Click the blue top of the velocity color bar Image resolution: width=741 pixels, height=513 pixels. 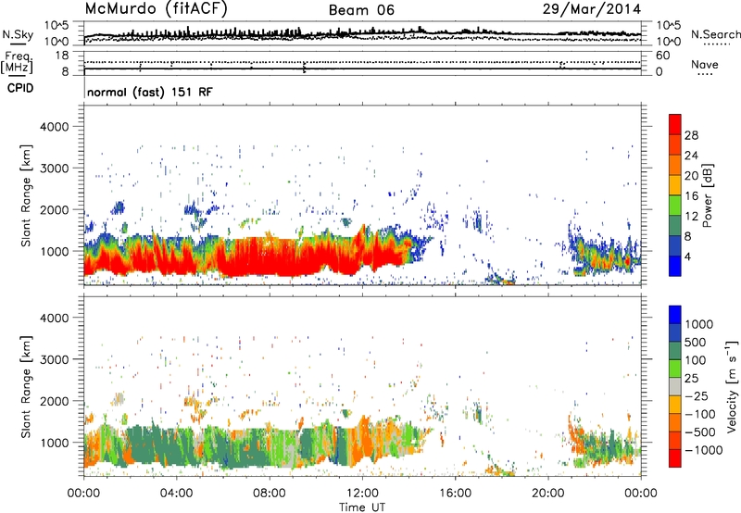tap(675, 315)
